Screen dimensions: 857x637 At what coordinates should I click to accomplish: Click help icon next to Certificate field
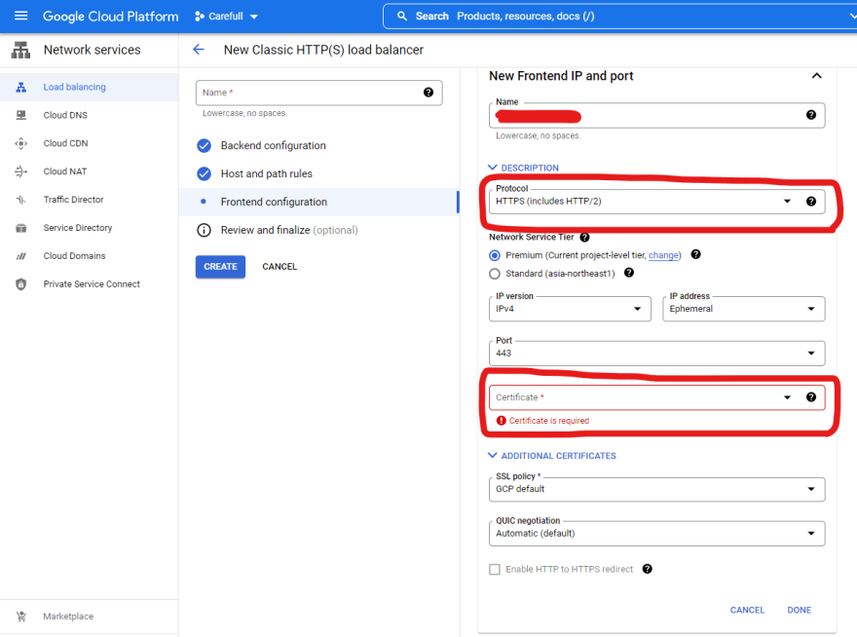811,397
